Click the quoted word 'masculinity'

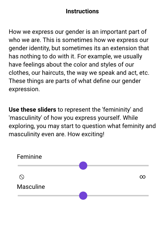pyautogui.click(x=25, y=118)
